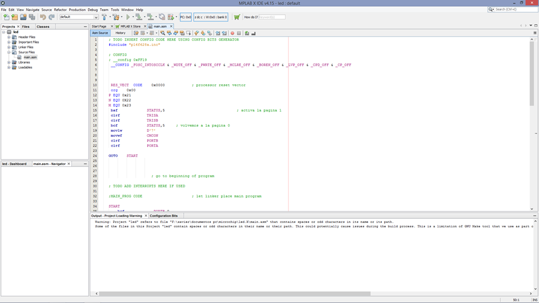This screenshot has width=539, height=303.
Task: Start macro recording with the red circle
Action: pyautogui.click(x=232, y=33)
